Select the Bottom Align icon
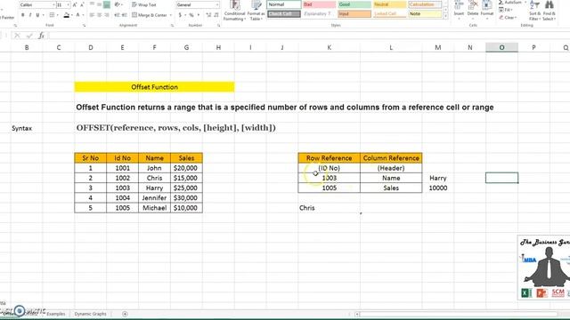Screen dimensions: 570x320 pyautogui.click(x=107, y=4)
